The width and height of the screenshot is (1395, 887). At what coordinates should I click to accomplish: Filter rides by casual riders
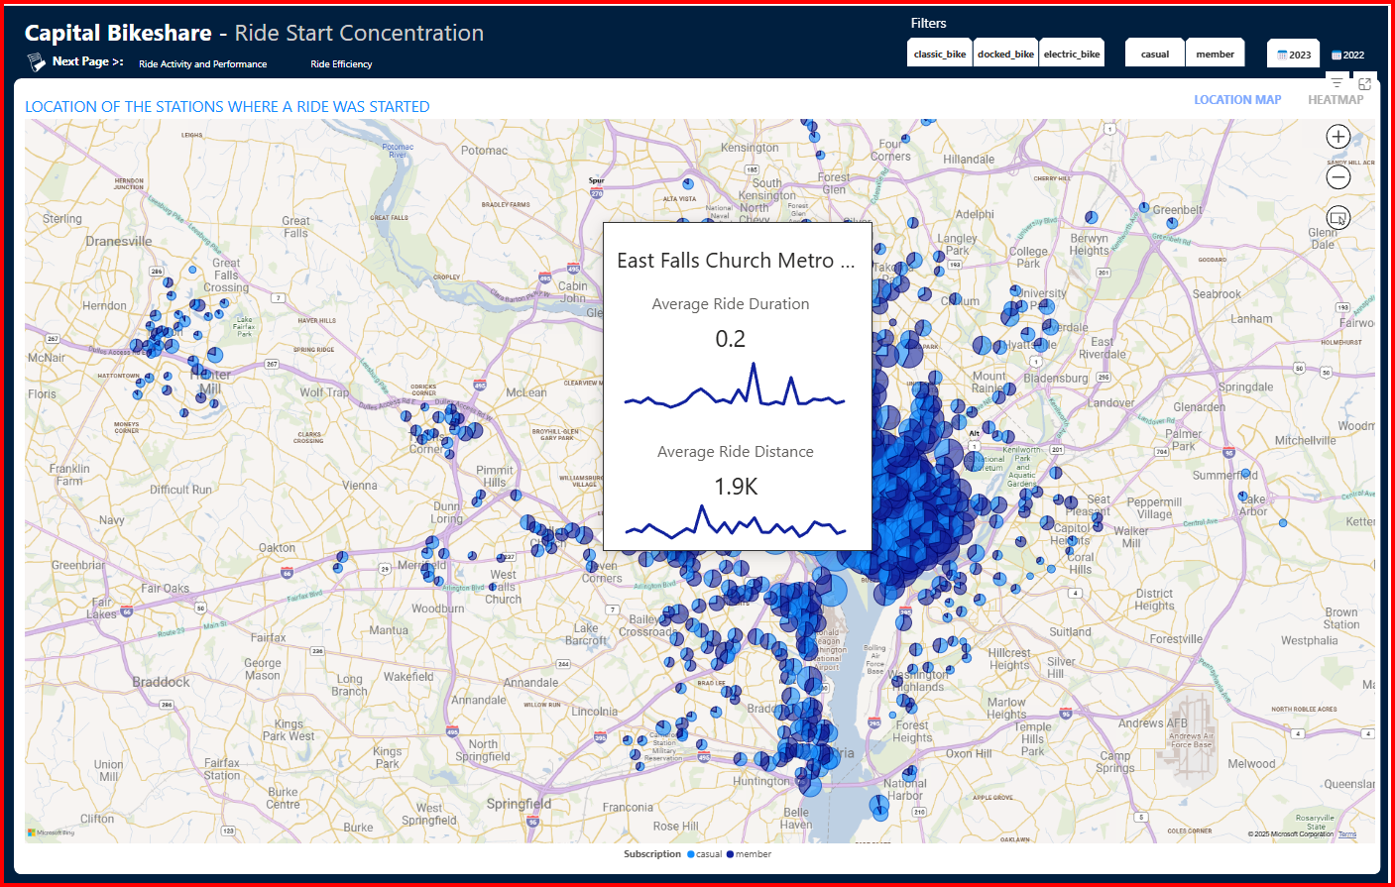(1155, 55)
